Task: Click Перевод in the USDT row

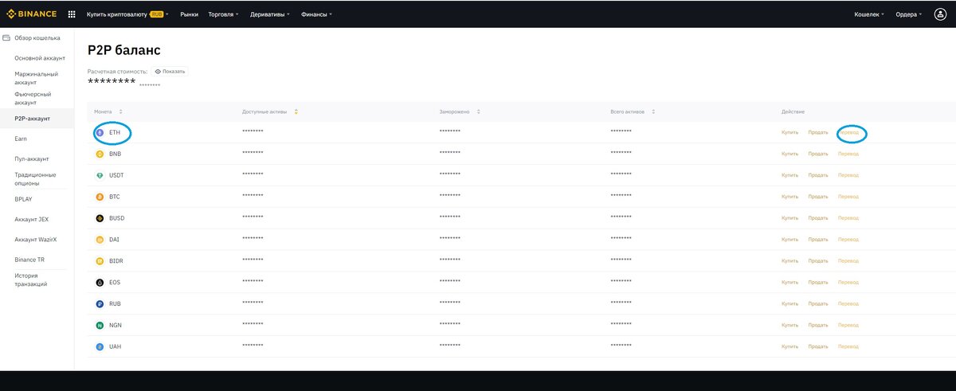Action: [x=848, y=175]
